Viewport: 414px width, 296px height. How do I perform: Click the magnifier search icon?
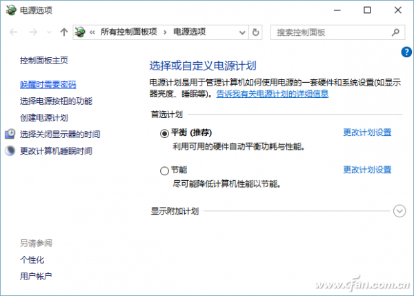(x=395, y=32)
